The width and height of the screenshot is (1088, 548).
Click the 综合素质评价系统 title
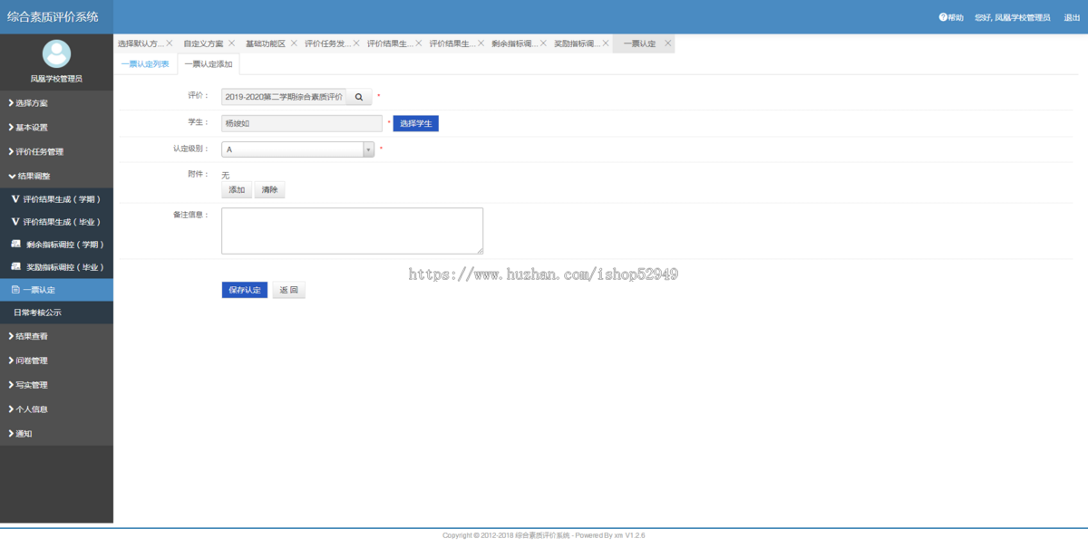pos(53,16)
